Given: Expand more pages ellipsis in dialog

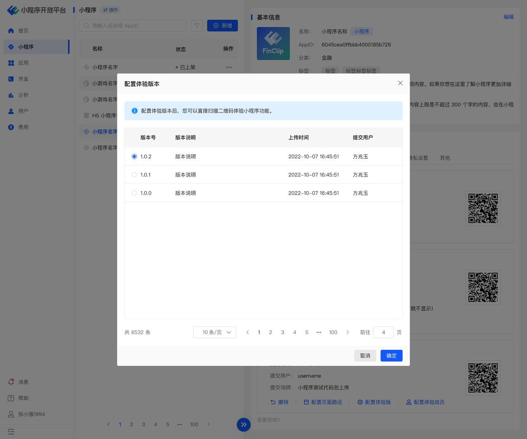Looking at the screenshot, I should click(319, 332).
